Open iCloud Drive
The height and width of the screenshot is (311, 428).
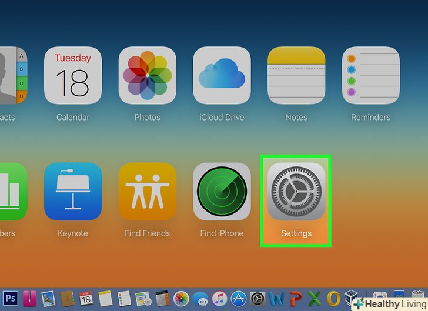(222, 75)
